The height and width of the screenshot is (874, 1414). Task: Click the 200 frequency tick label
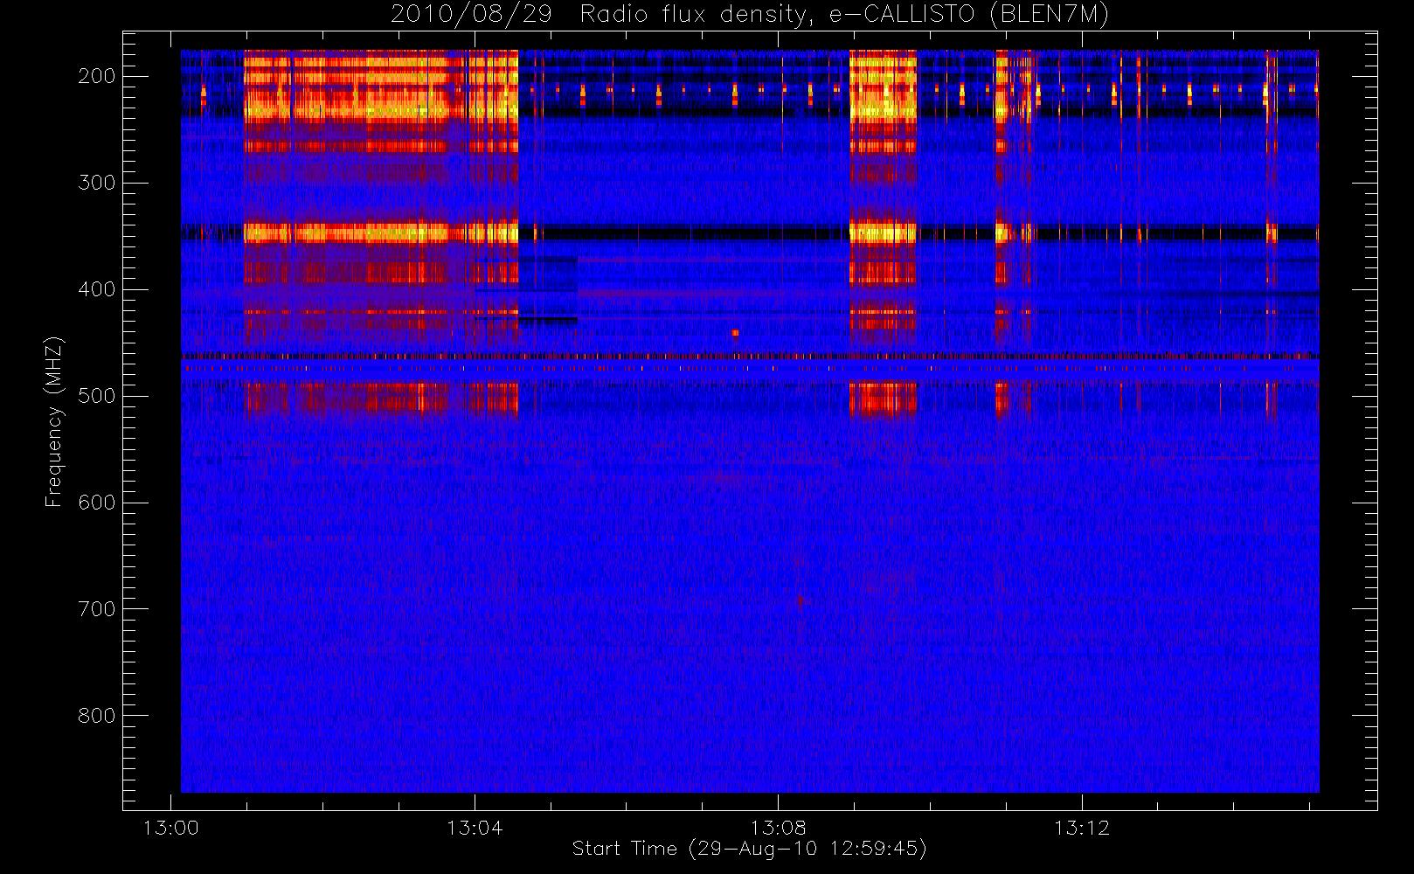97,76
